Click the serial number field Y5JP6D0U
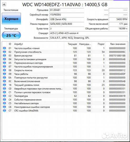The image size is (130, 142). point(67,15)
